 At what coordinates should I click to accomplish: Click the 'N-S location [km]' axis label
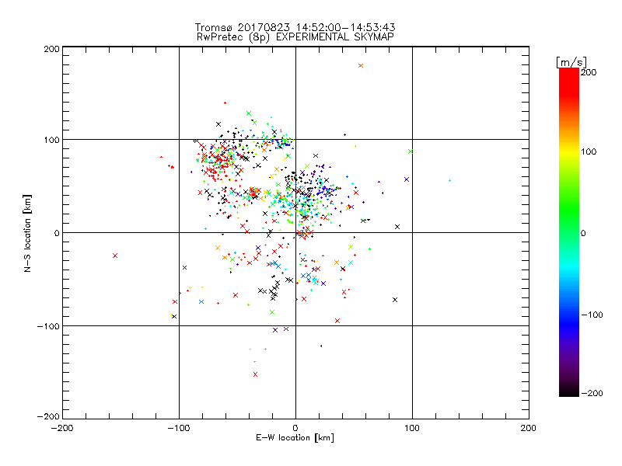pos(27,233)
